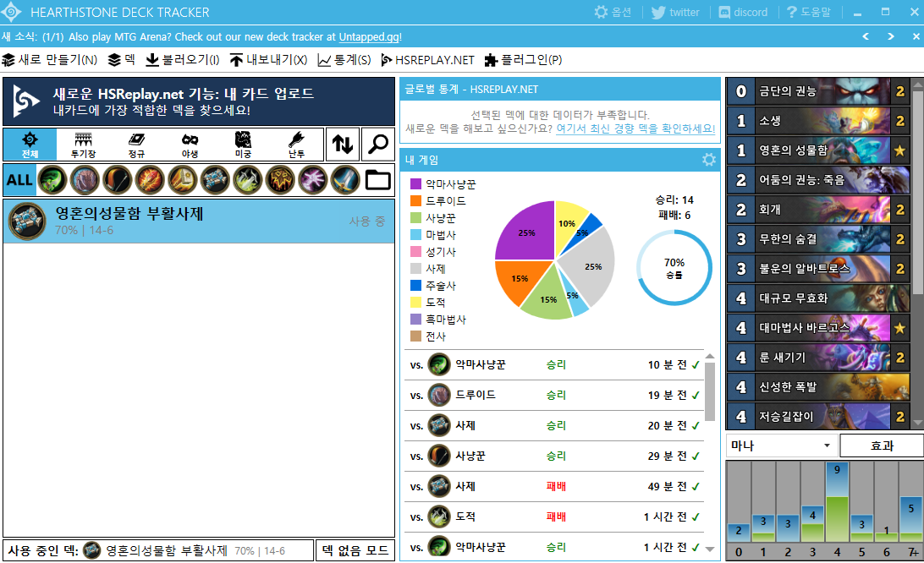Click purple 악마사냥꾼 legend swatch

[416, 184]
